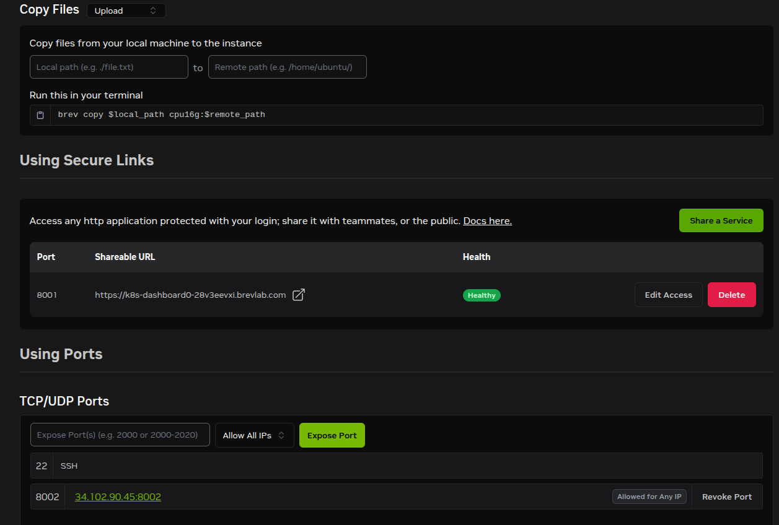Click the SSH port 22 row
The width and height of the screenshot is (779, 525).
(397, 466)
